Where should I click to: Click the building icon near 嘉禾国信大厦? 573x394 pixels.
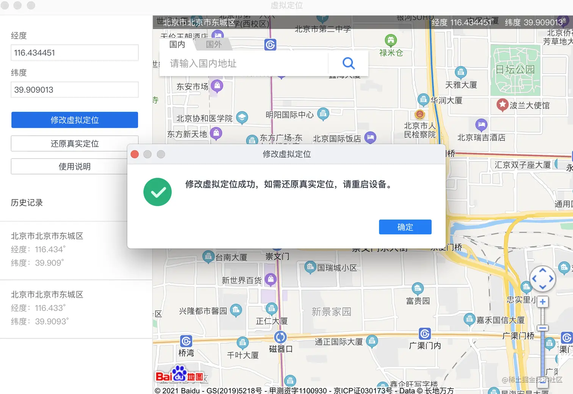point(469,319)
